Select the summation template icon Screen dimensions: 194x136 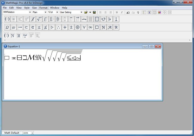click(52, 19)
